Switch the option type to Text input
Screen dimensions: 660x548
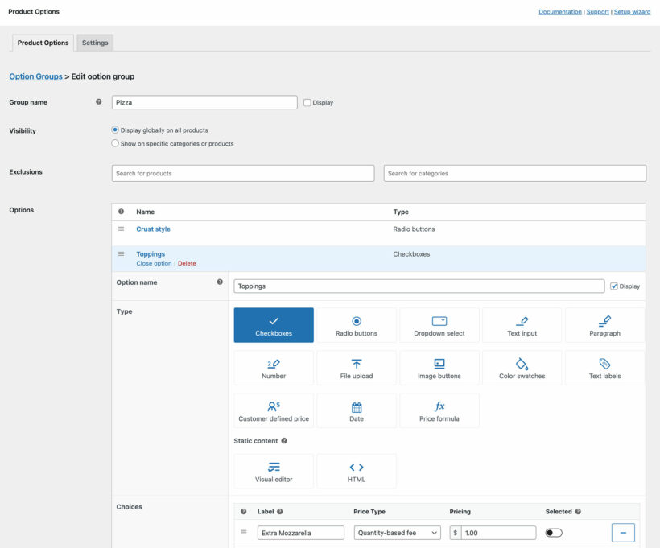coord(522,324)
